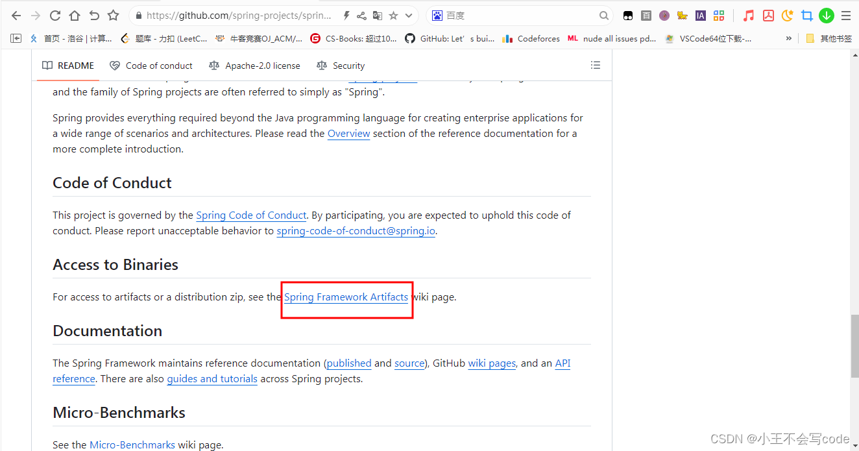Click the round purple extension icon
Viewport: 859px width, 451px height.
click(664, 16)
